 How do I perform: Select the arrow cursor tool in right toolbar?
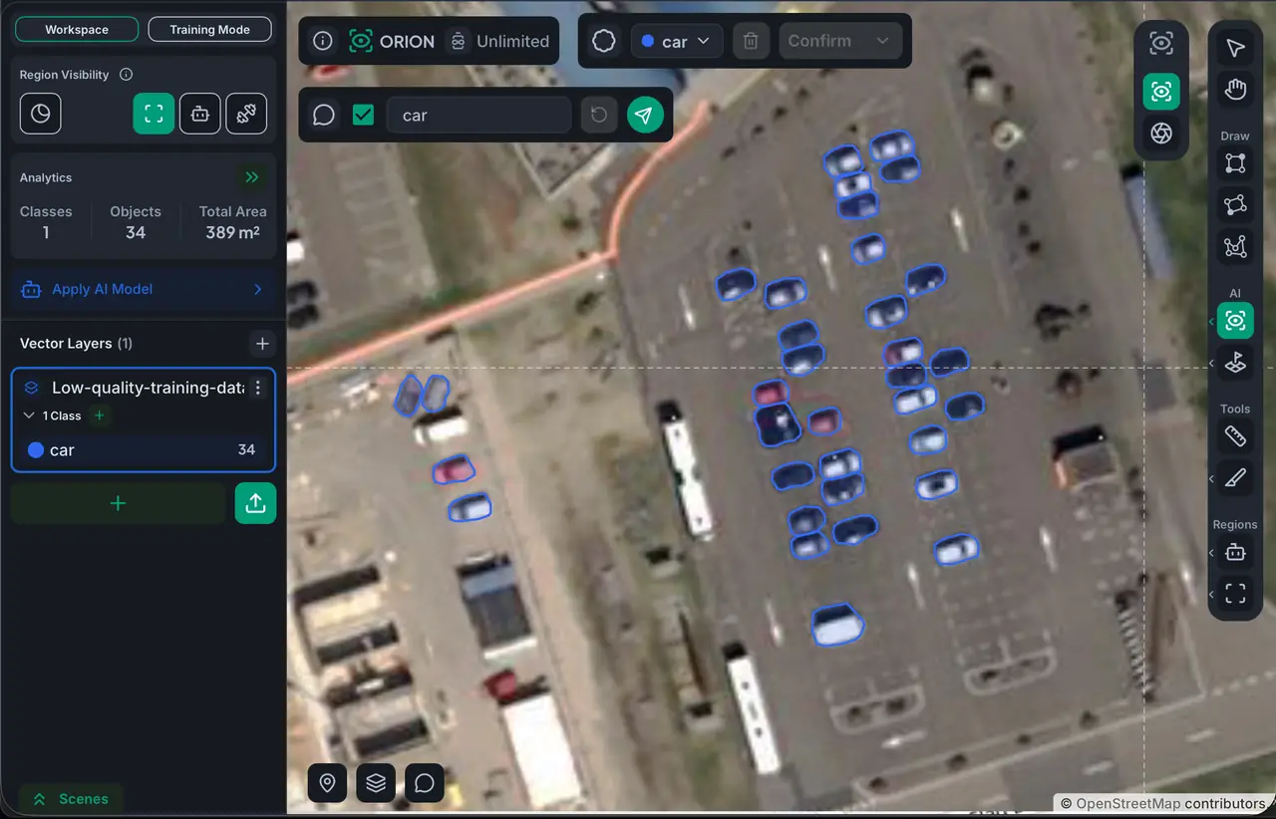[x=1235, y=48]
